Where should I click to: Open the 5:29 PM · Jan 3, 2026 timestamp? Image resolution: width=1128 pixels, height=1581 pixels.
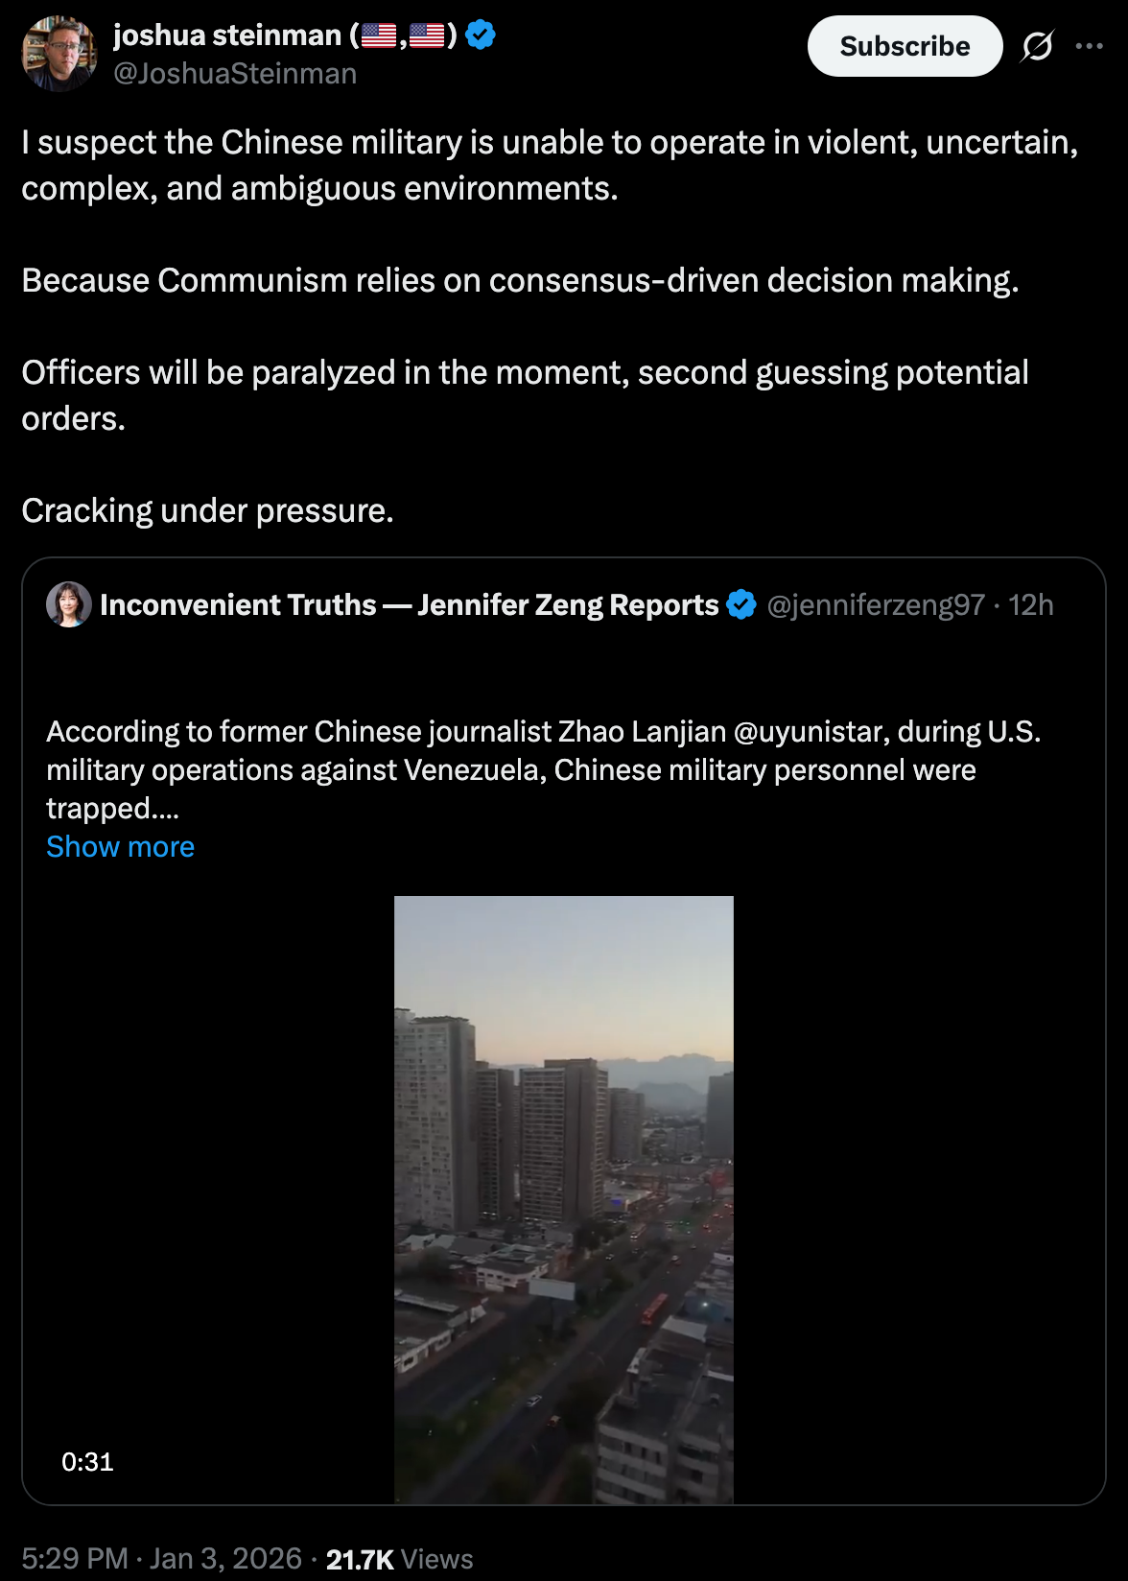(x=162, y=1558)
